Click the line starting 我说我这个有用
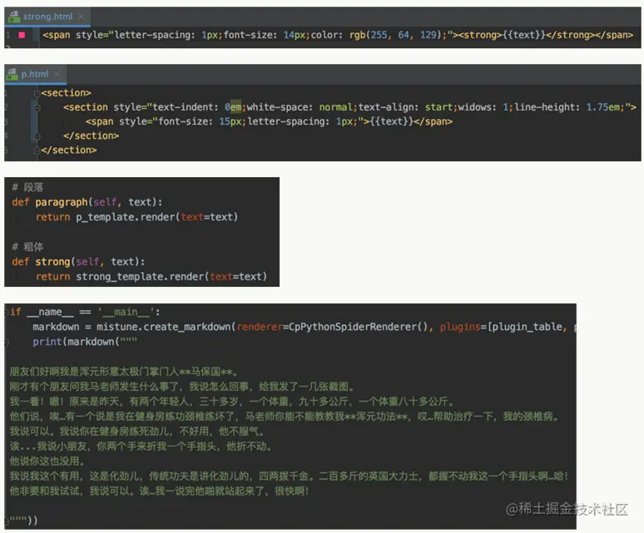 tap(290, 476)
